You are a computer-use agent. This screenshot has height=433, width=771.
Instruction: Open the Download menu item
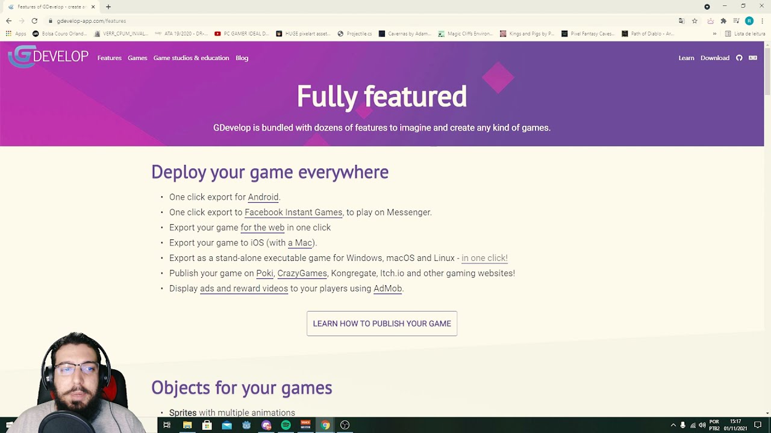(715, 58)
